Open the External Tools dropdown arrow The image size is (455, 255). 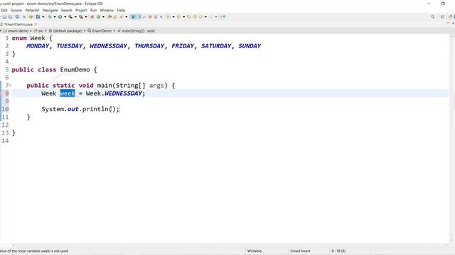click(86, 17)
